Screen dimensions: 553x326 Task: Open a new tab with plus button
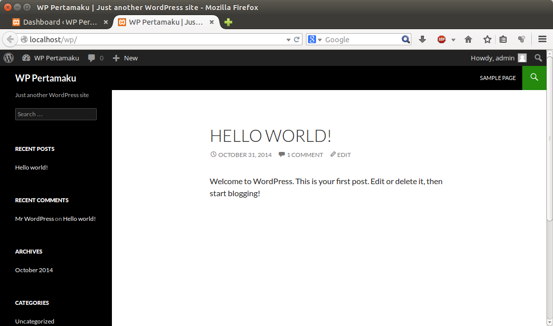[228, 22]
